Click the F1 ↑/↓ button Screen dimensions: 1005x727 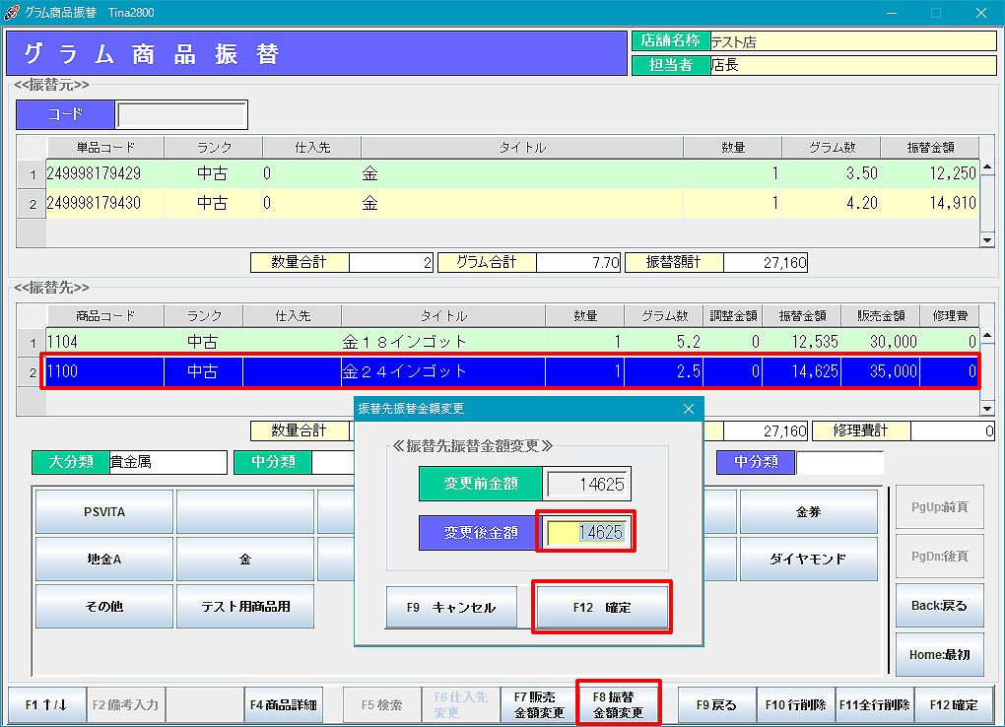coord(46,704)
